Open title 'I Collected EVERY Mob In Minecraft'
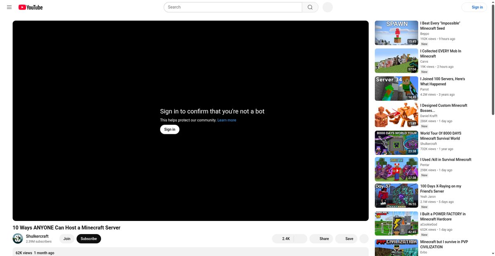 [x=441, y=54]
